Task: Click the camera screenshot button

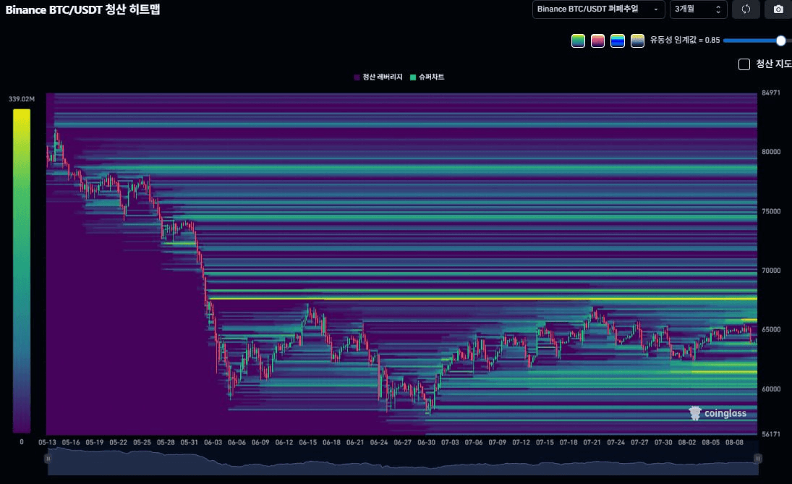Action: (x=778, y=9)
